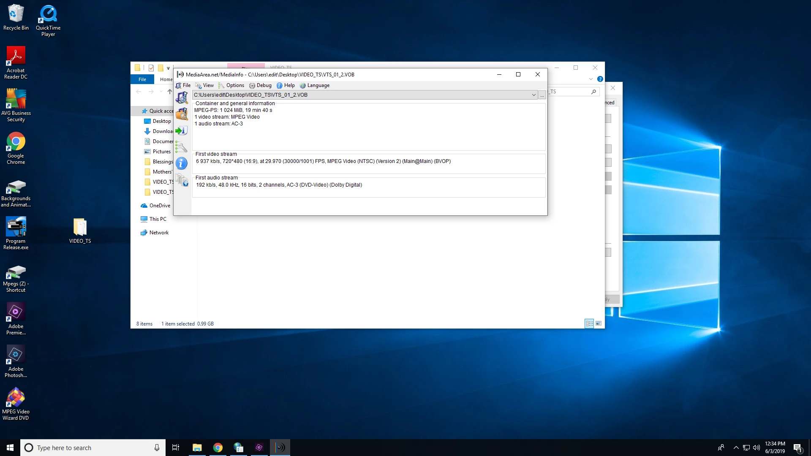Click the Export (green arrow) sidebar icon
811x456 pixels.
pos(182,130)
